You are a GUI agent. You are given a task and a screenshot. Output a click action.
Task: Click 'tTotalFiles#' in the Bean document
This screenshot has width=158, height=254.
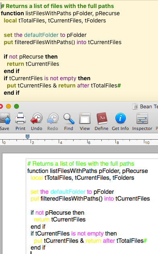pyautogui.click(x=132, y=241)
